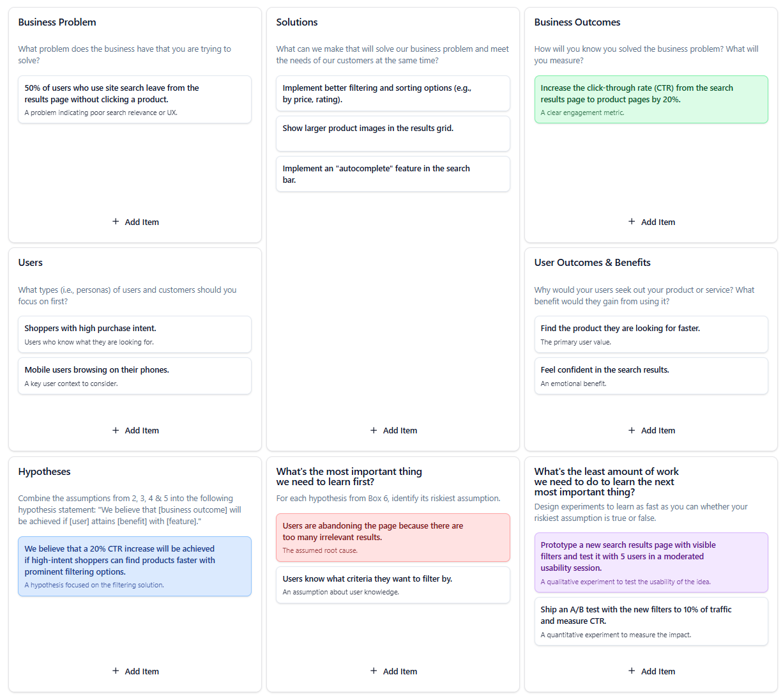The height and width of the screenshot is (698, 783).
Task: Select the 'Implement better filtering and sorting' card
Action: click(x=392, y=93)
